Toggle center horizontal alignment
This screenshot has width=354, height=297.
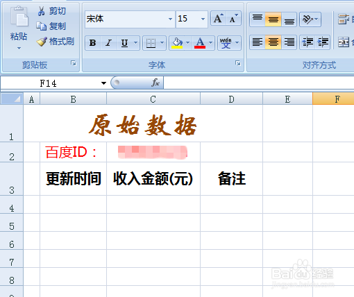(273, 42)
